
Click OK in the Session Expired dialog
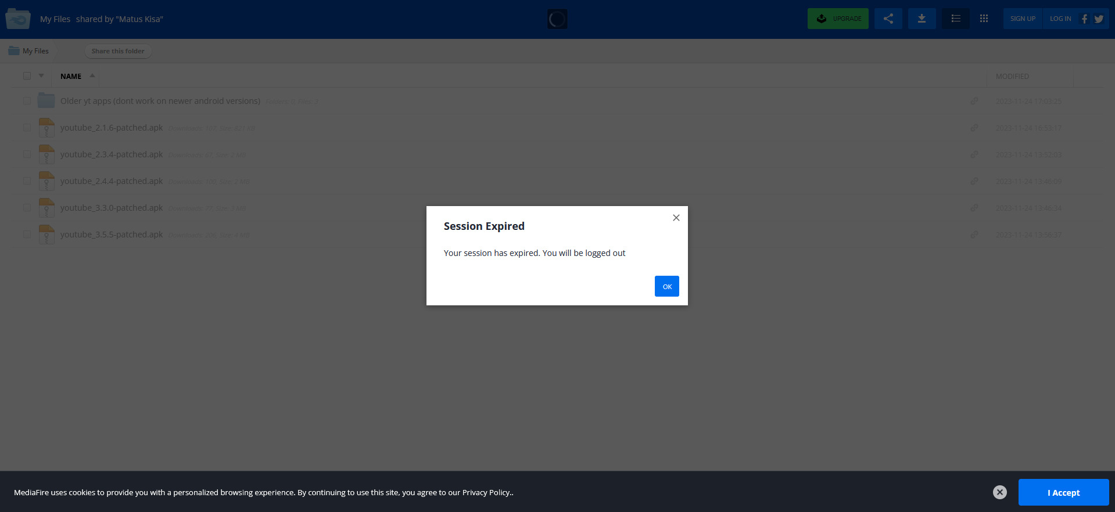pos(667,286)
